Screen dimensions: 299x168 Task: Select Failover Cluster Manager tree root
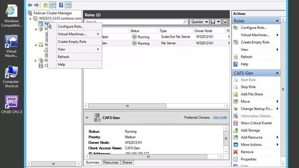point(53,13)
